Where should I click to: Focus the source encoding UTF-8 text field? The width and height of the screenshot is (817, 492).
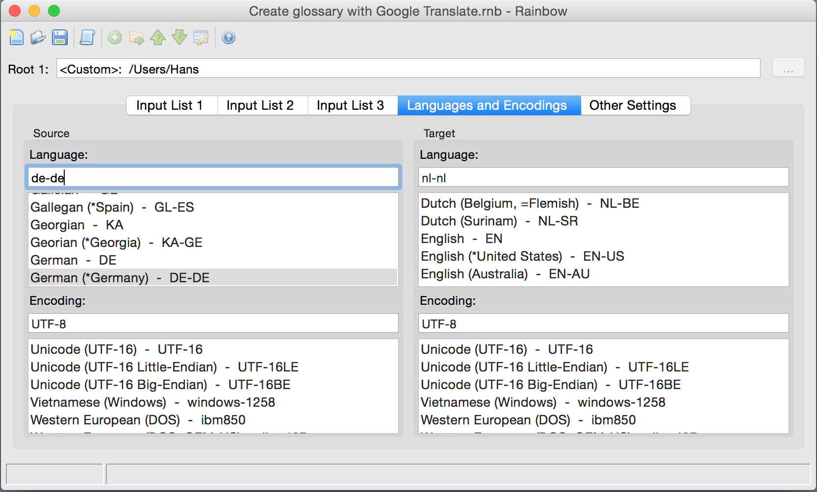(x=213, y=324)
